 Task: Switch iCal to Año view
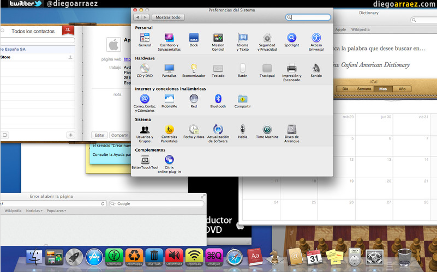tap(402, 89)
